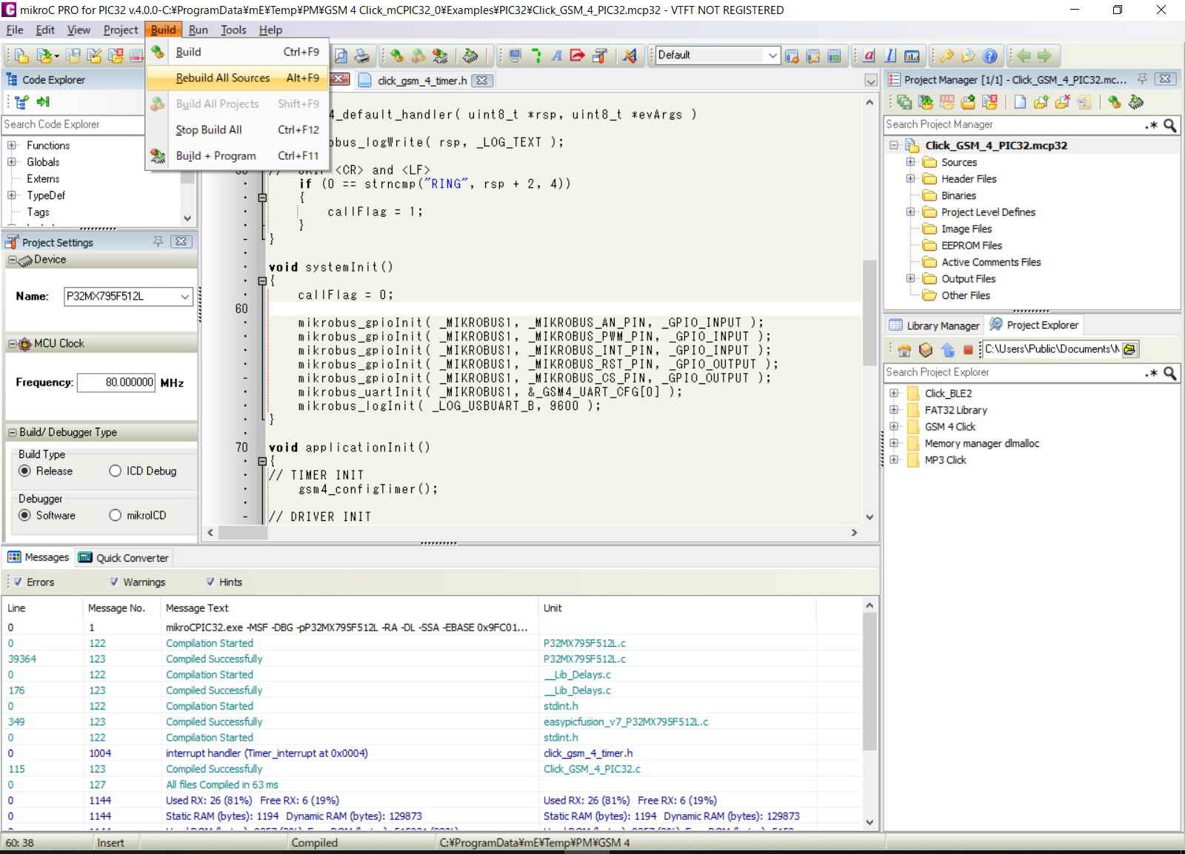Close the click_gsm_4_timer.h tab

click(482, 81)
